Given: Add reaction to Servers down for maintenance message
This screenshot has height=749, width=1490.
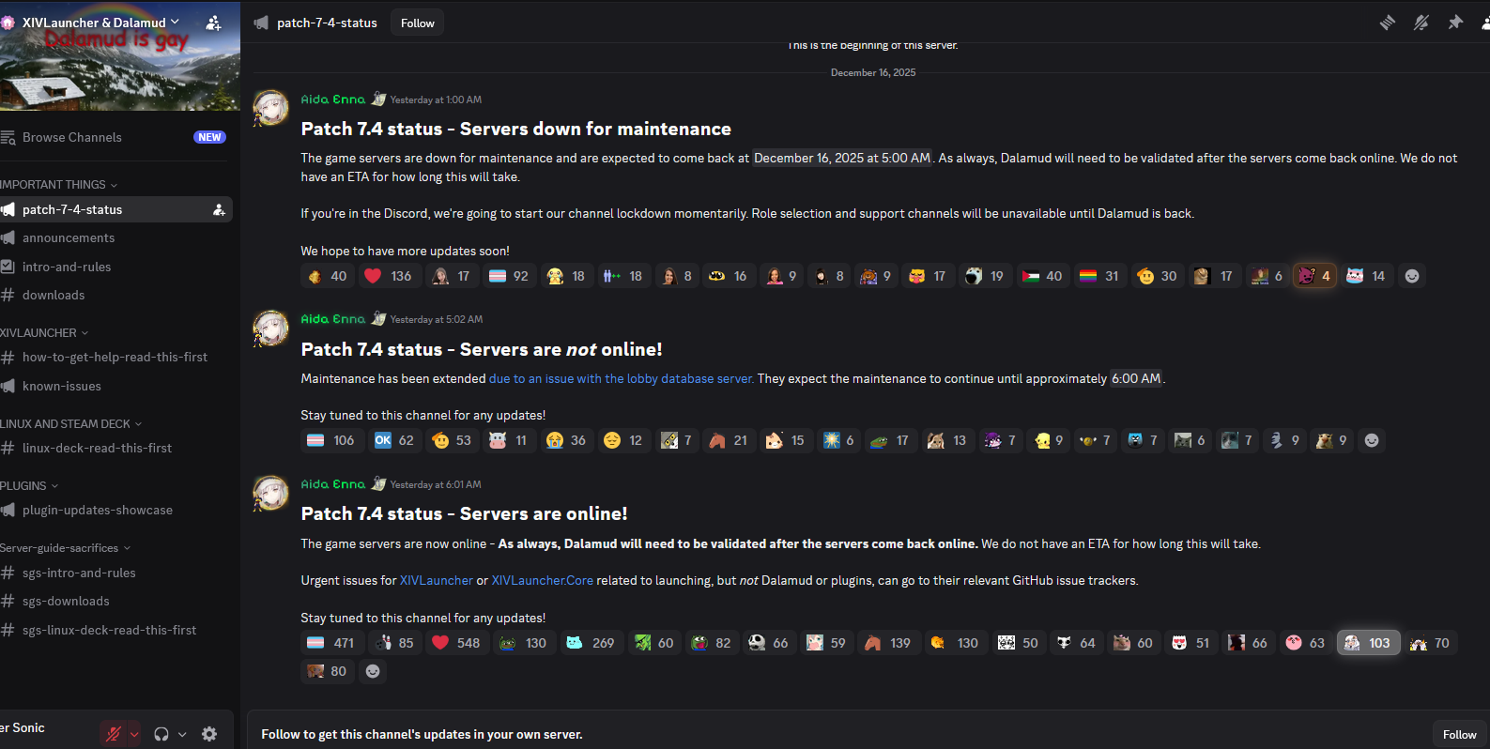Looking at the screenshot, I should pos(1411,276).
